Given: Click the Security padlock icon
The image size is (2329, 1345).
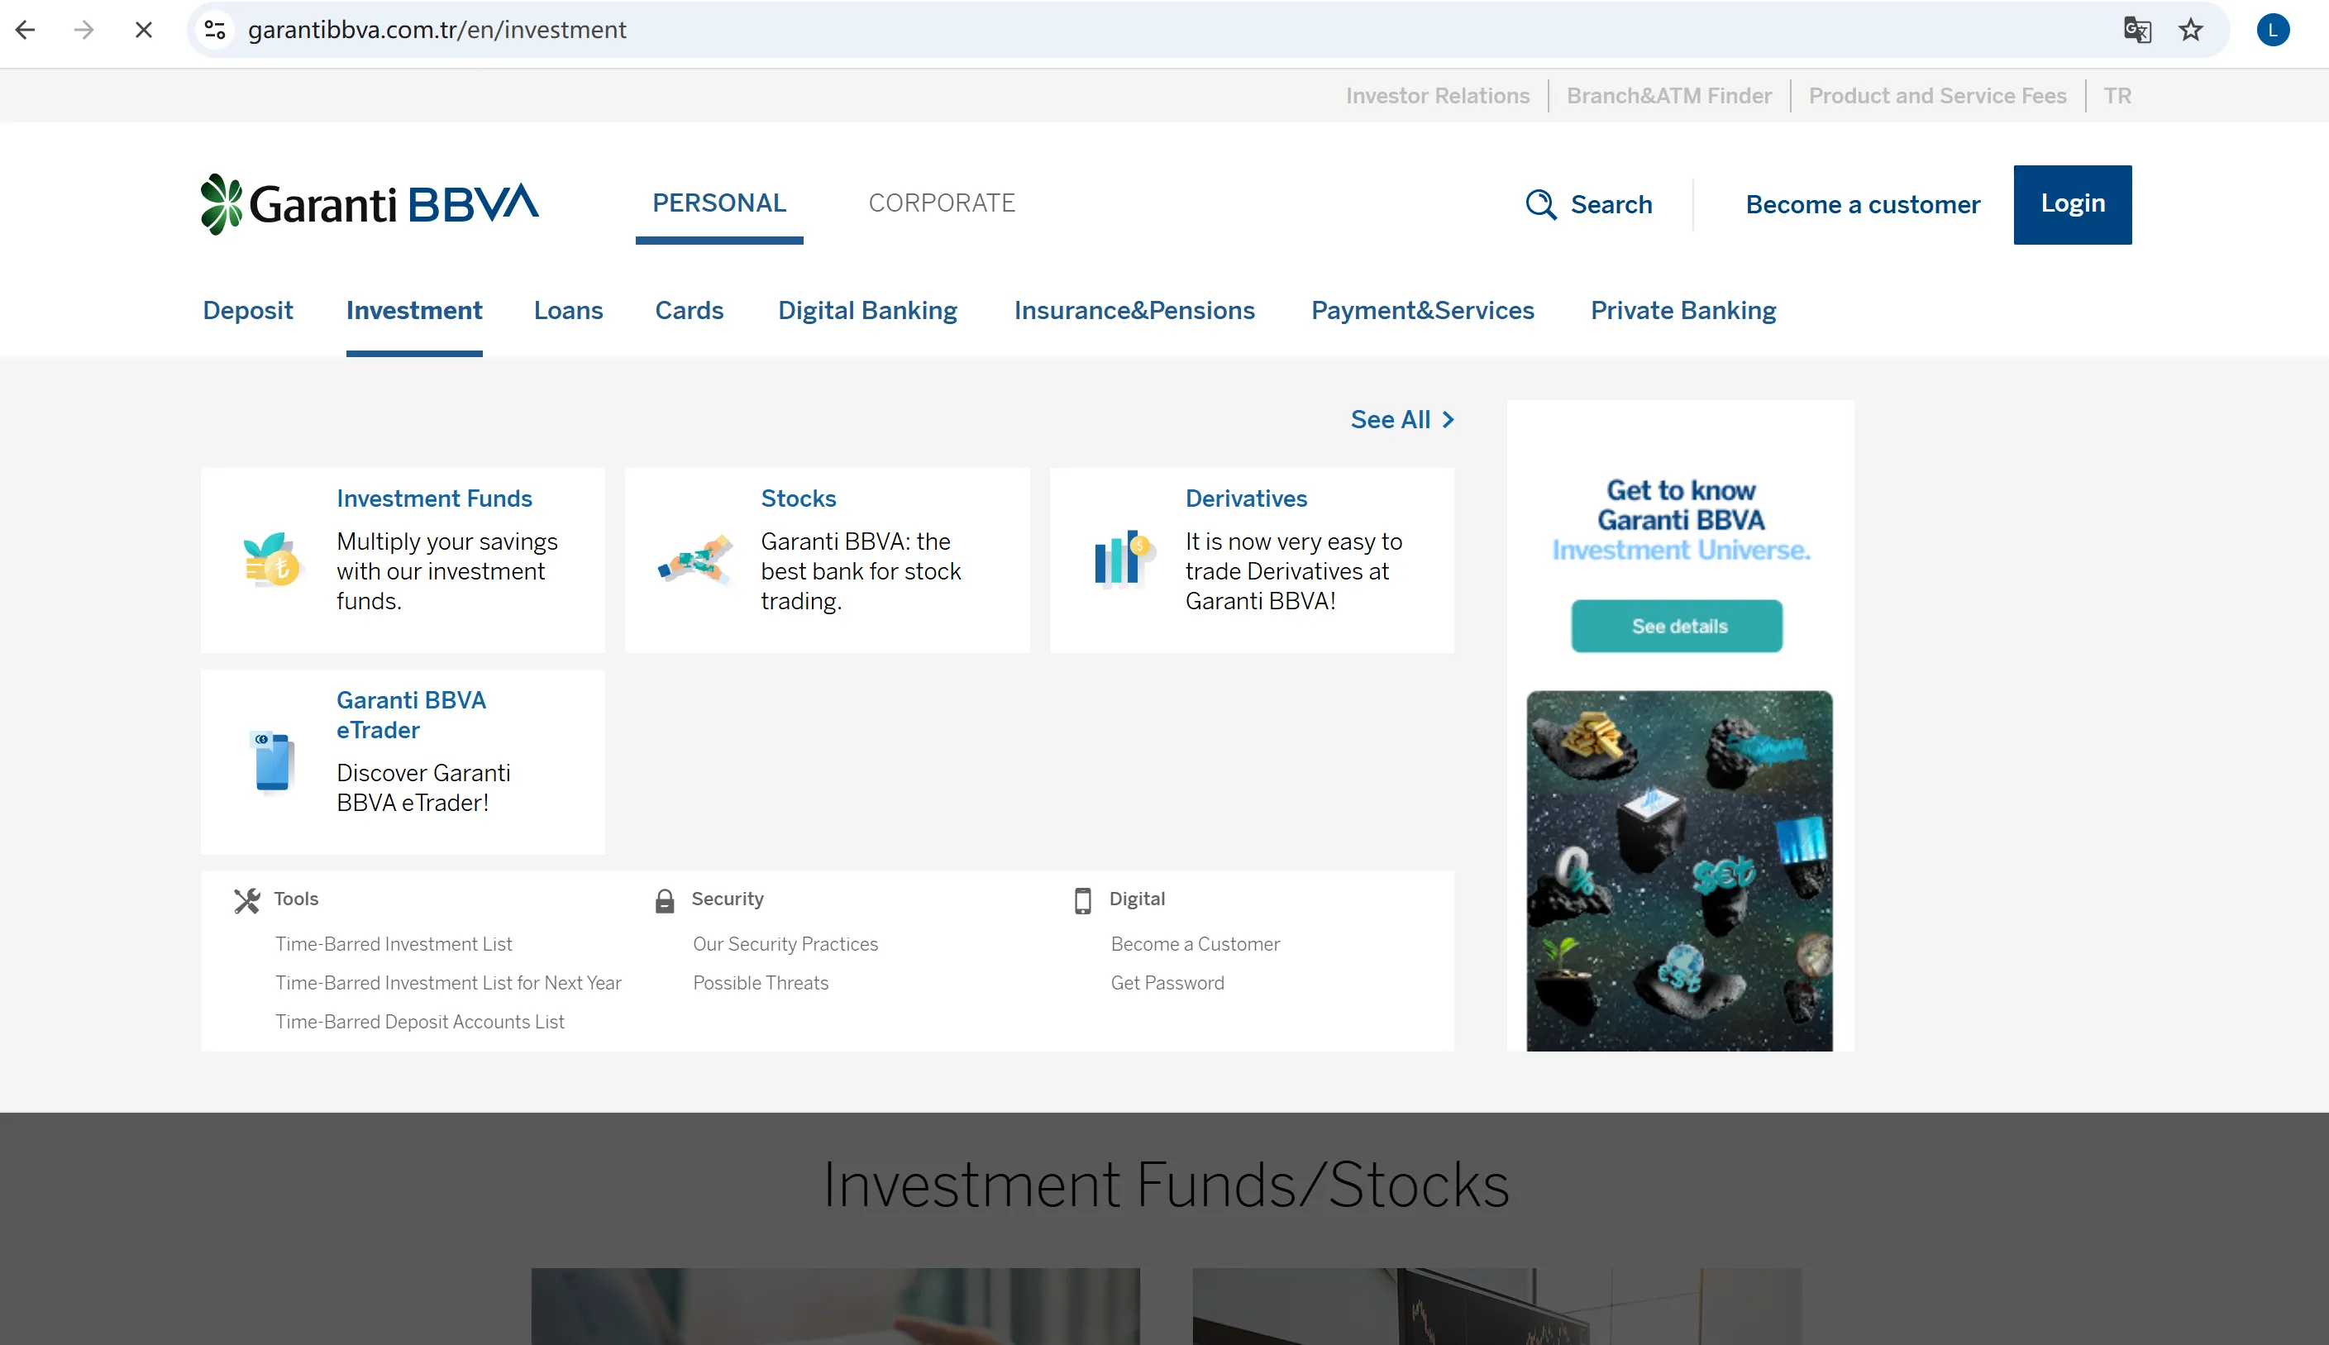Looking at the screenshot, I should [x=664, y=901].
